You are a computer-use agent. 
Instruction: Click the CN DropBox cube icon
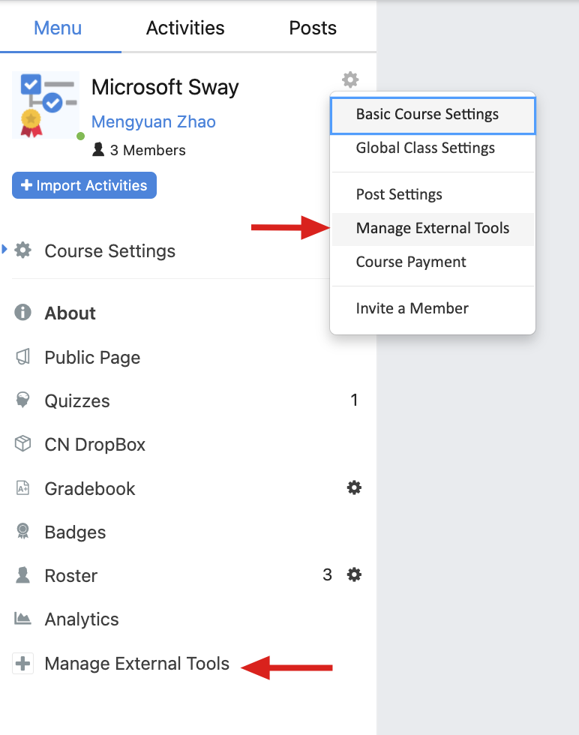coord(23,443)
